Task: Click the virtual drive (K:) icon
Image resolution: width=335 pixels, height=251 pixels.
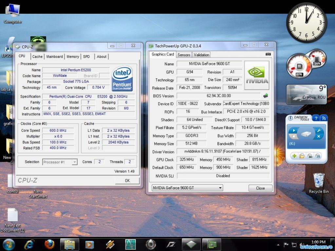Action: (306, 134)
